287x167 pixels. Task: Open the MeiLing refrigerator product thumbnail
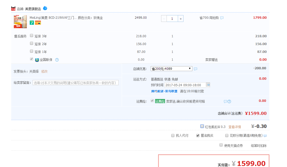pyautogui.click(x=20, y=22)
